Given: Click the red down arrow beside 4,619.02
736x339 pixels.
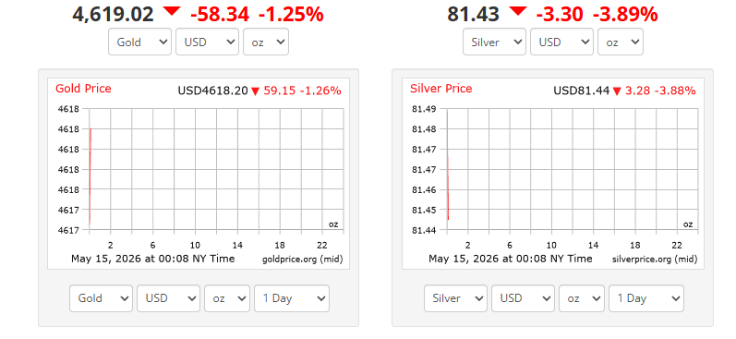Looking at the screenshot, I should pos(172,11).
